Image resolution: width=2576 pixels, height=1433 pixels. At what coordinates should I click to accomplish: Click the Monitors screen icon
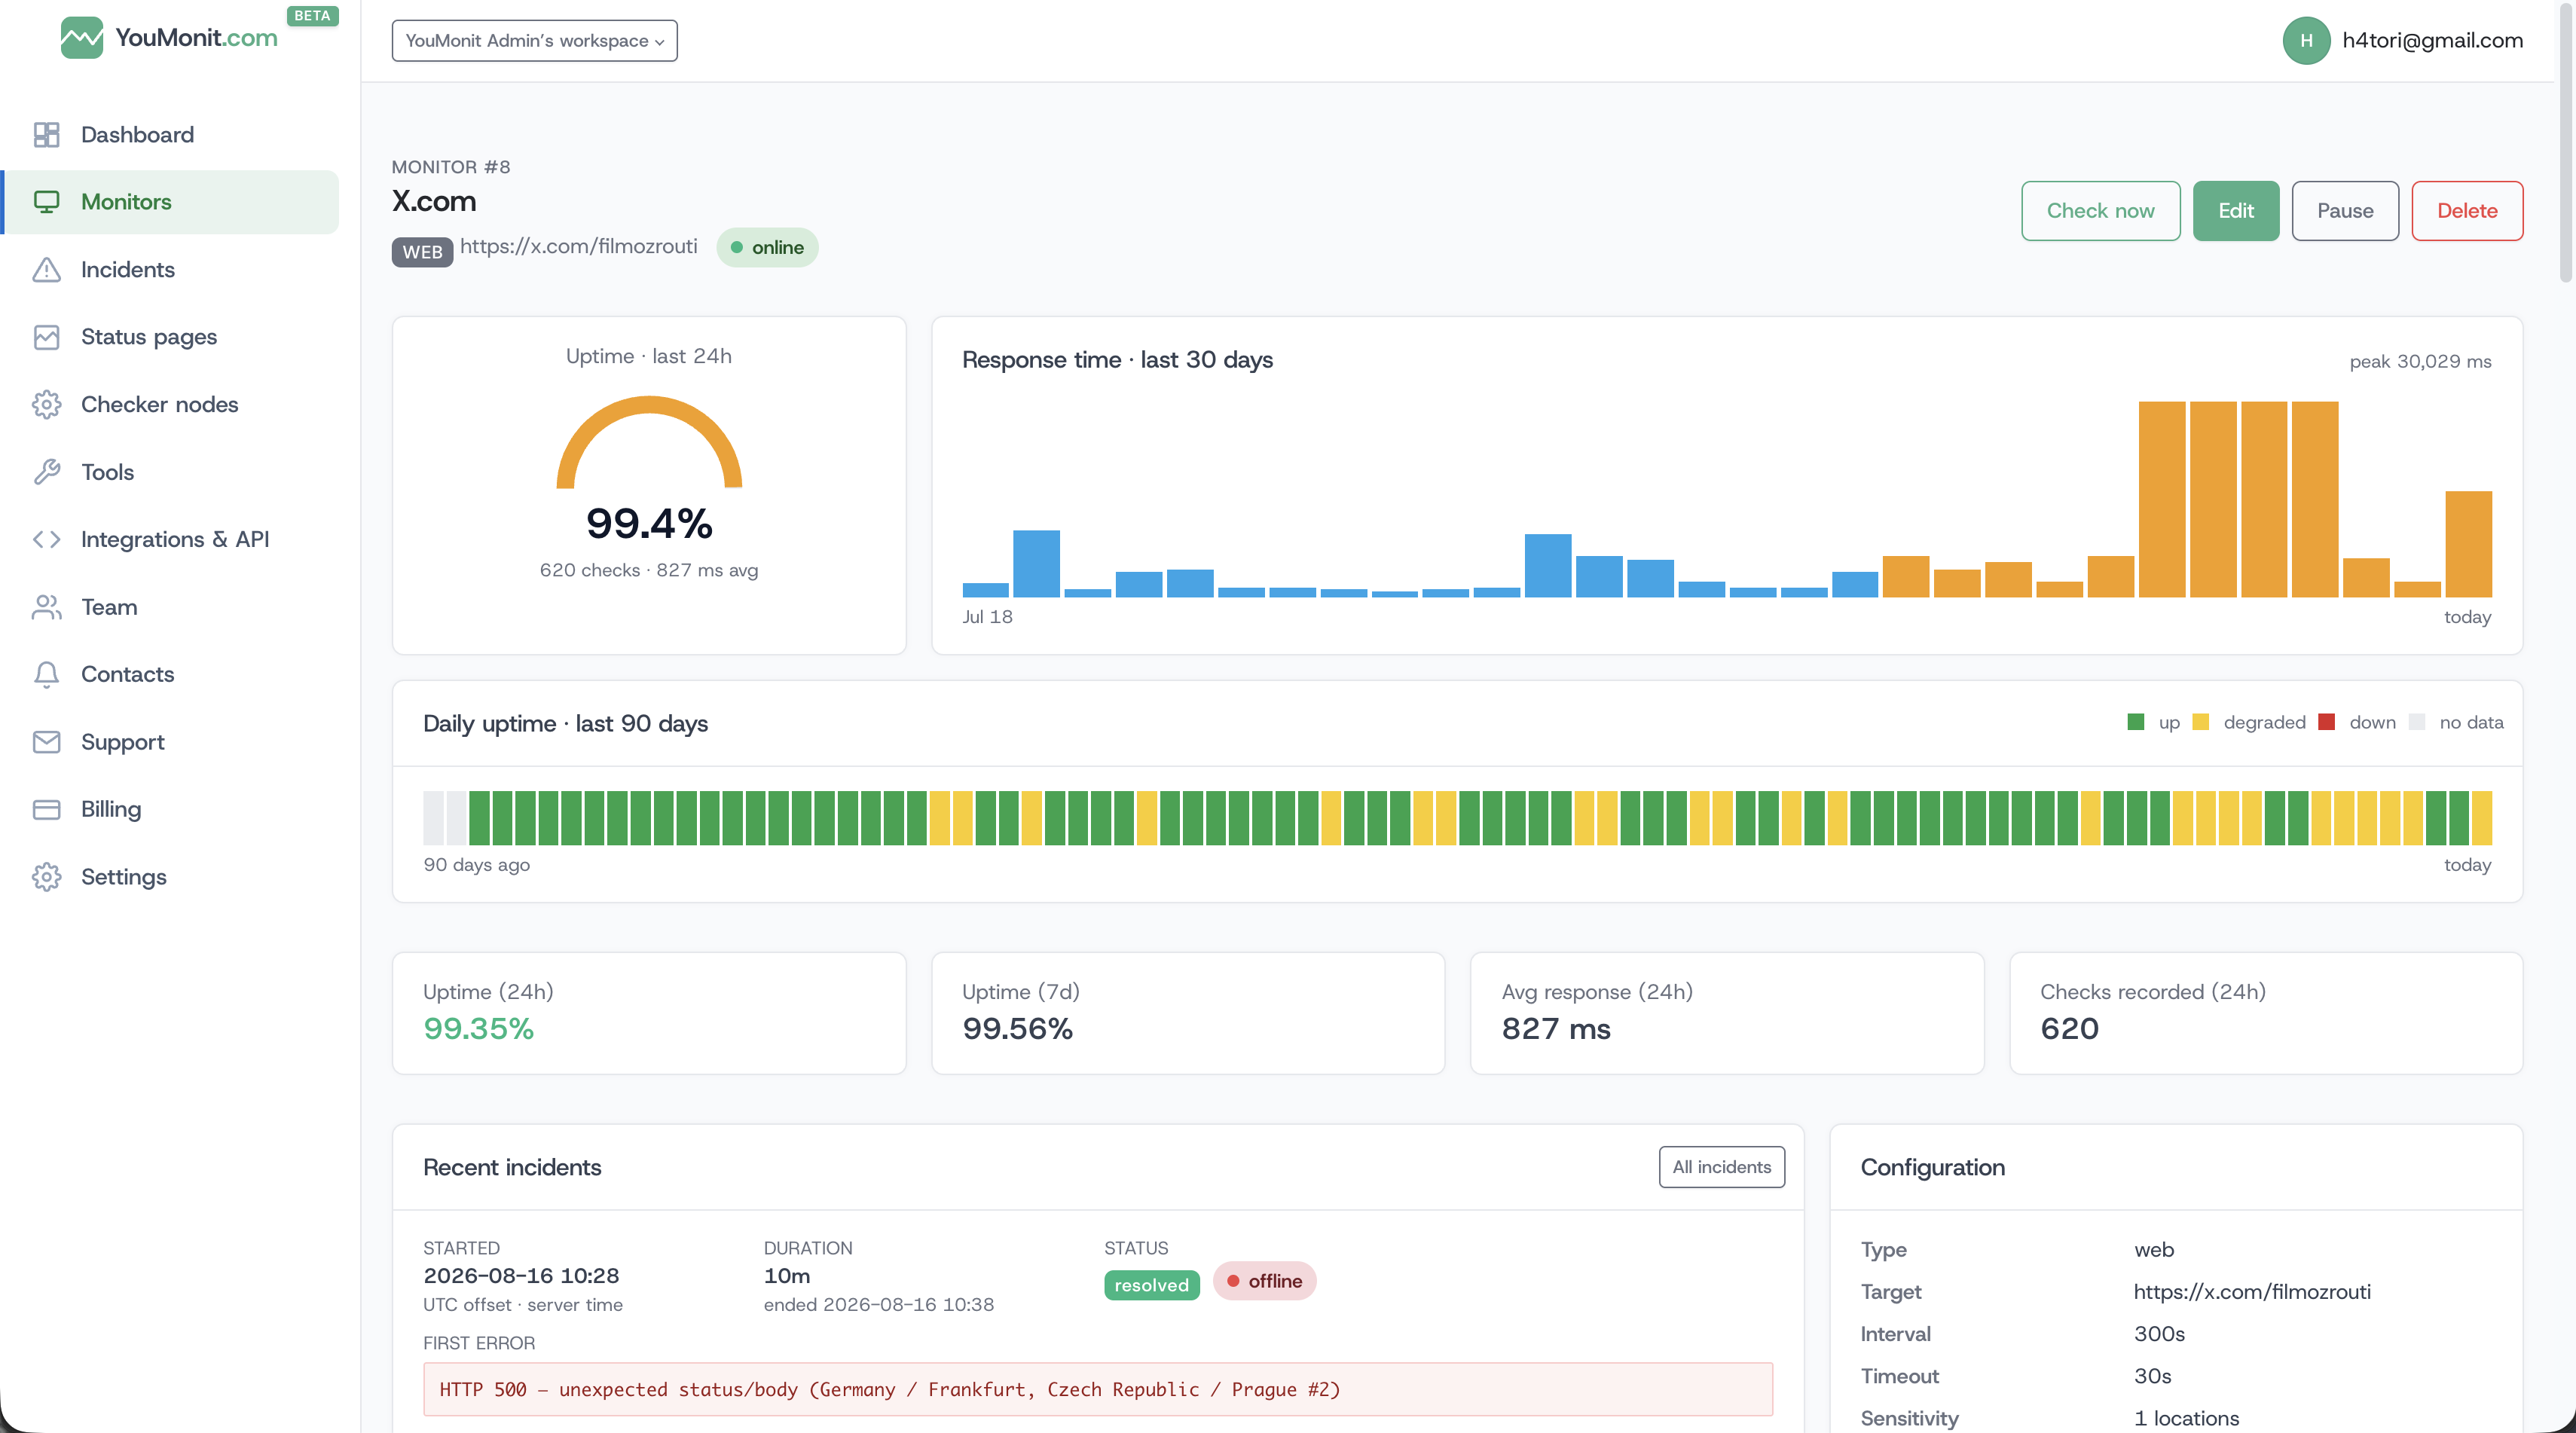pyautogui.click(x=46, y=202)
